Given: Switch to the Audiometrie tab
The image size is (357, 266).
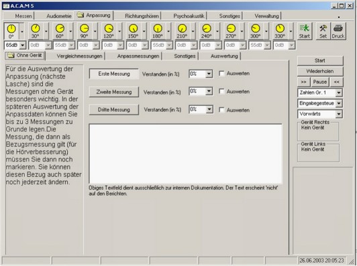Looking at the screenshot, I should click(59, 16).
